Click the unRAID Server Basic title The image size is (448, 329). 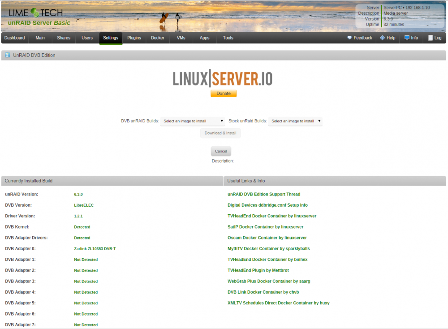point(39,23)
